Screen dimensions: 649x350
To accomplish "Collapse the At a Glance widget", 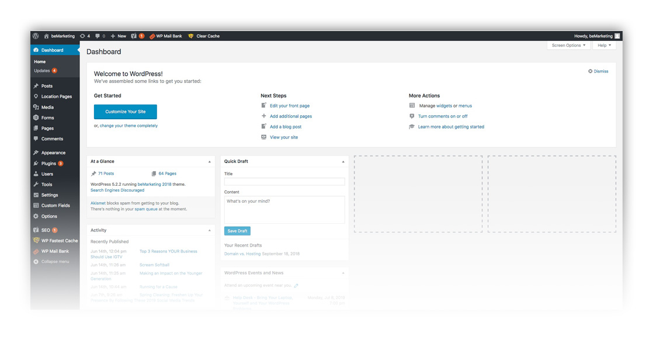I will coord(210,161).
